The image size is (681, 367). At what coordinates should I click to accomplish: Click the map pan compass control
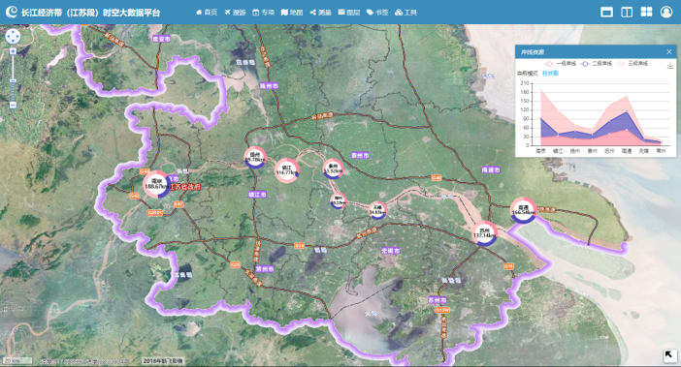coord(13,37)
